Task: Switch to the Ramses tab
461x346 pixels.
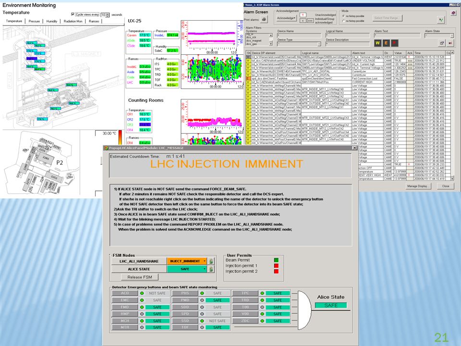Action: [94, 21]
